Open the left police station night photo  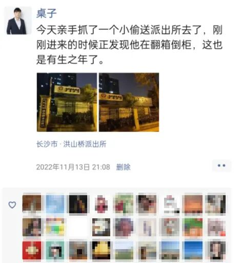pyautogui.click(x=67, y=102)
